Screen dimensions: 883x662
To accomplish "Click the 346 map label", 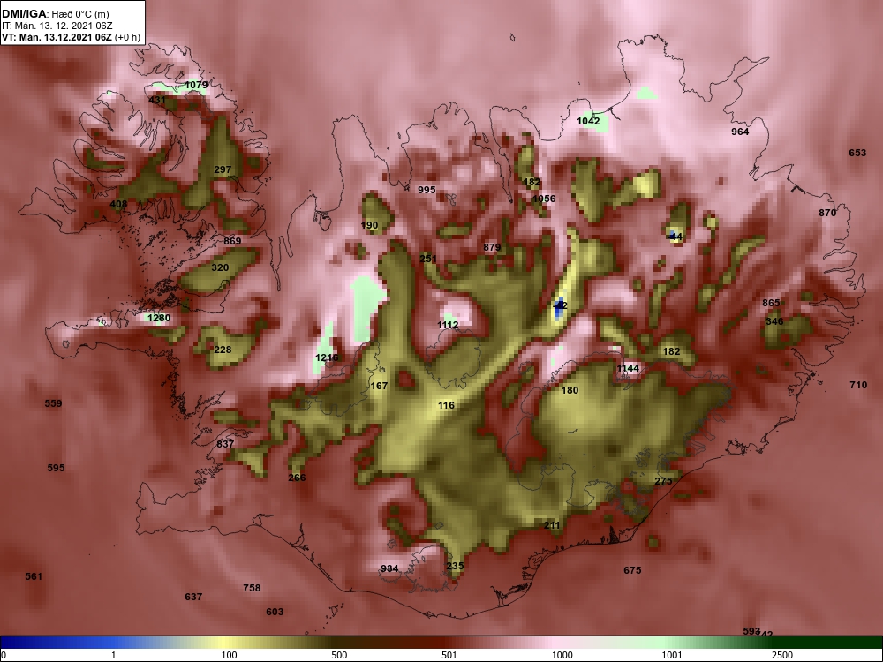I will pyautogui.click(x=774, y=321).
